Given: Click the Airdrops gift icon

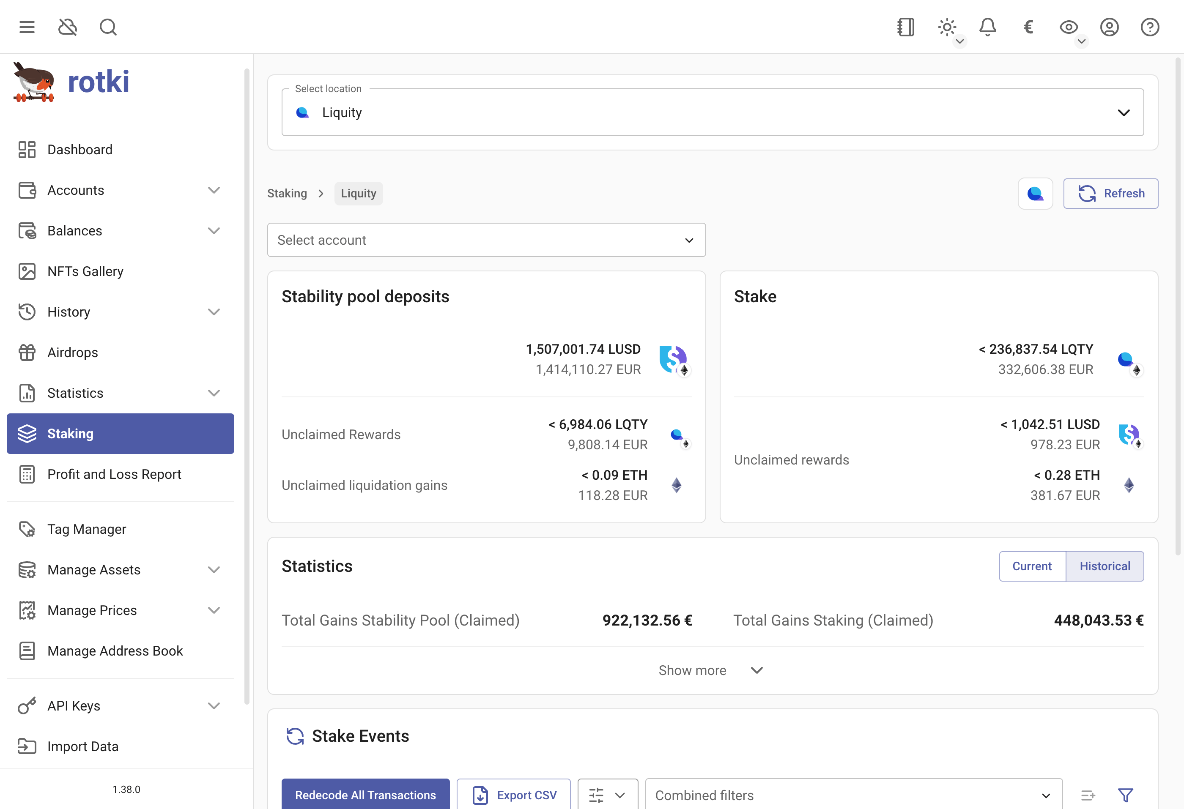Looking at the screenshot, I should point(27,353).
